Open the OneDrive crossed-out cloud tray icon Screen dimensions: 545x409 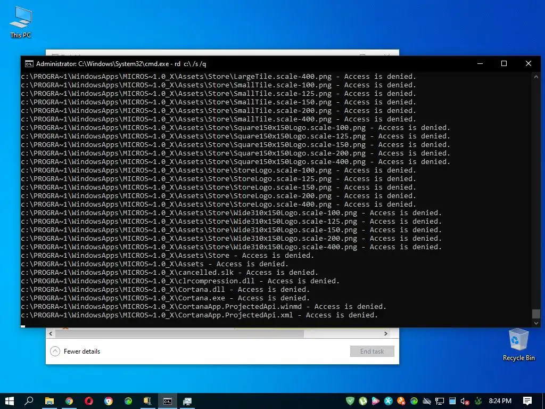[427, 401]
